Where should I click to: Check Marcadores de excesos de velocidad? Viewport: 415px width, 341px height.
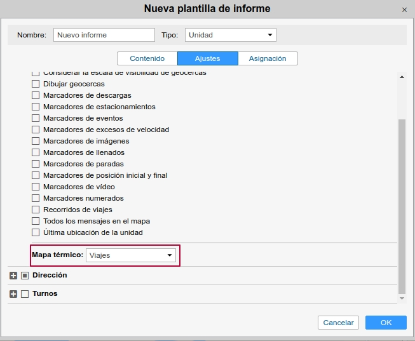[x=36, y=130]
